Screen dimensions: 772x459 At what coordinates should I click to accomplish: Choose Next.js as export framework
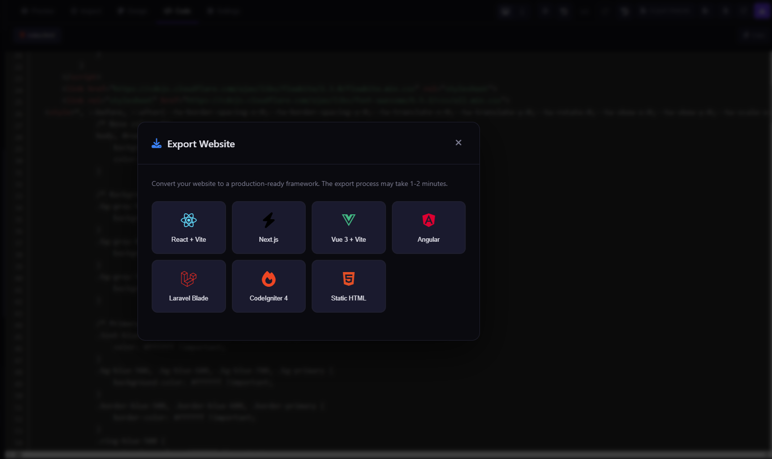(269, 228)
